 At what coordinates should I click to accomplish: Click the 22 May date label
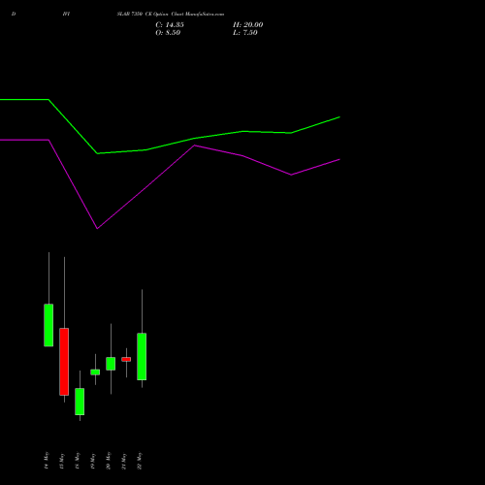coord(140,461)
